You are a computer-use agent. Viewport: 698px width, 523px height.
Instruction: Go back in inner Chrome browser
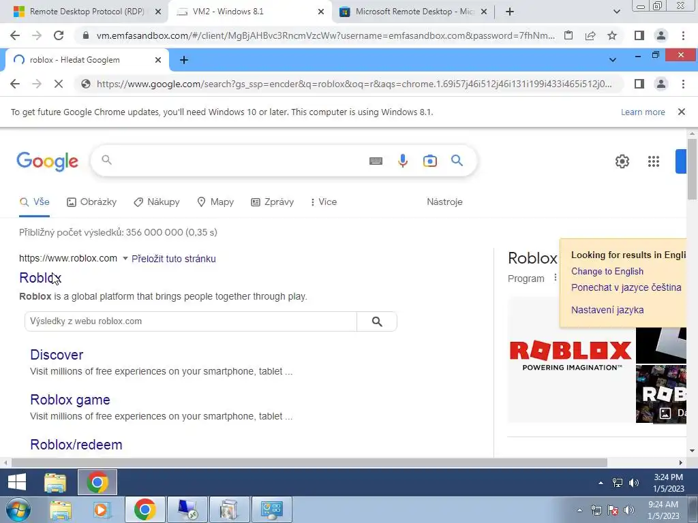click(x=15, y=84)
